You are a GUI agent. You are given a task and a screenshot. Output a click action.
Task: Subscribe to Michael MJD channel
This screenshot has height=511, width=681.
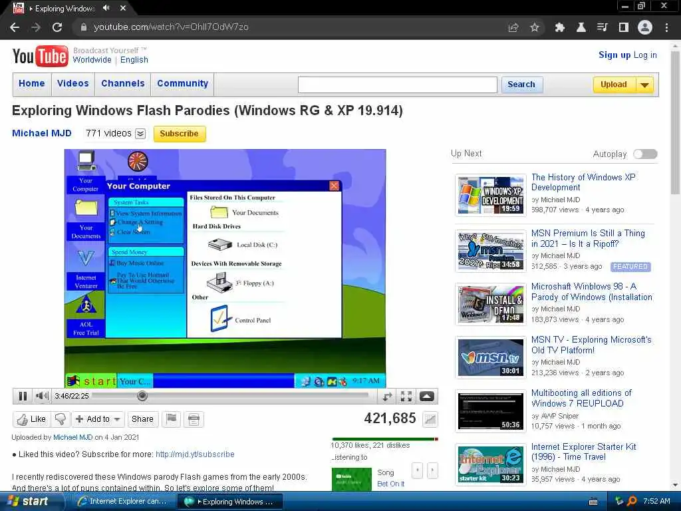180,134
